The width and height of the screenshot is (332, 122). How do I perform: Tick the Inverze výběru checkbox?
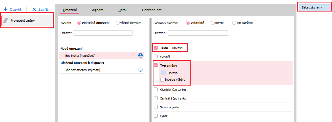[163, 80]
